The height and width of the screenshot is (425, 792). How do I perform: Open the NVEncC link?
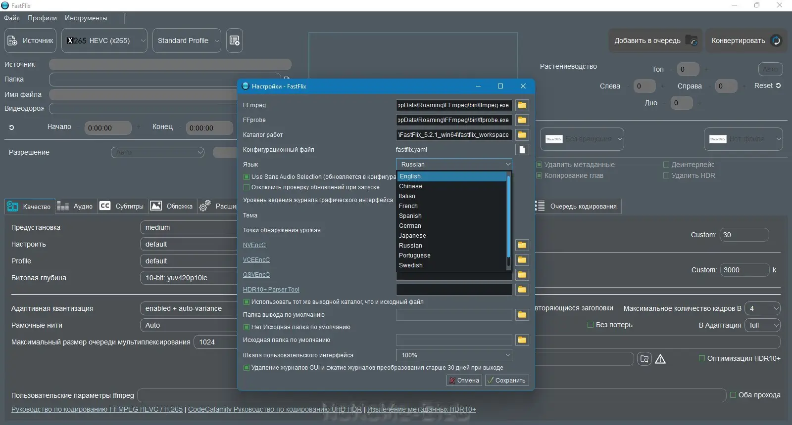pos(254,245)
